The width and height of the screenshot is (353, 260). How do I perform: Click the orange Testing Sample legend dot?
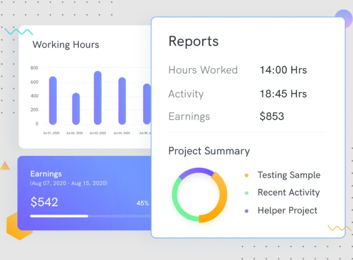click(247, 175)
